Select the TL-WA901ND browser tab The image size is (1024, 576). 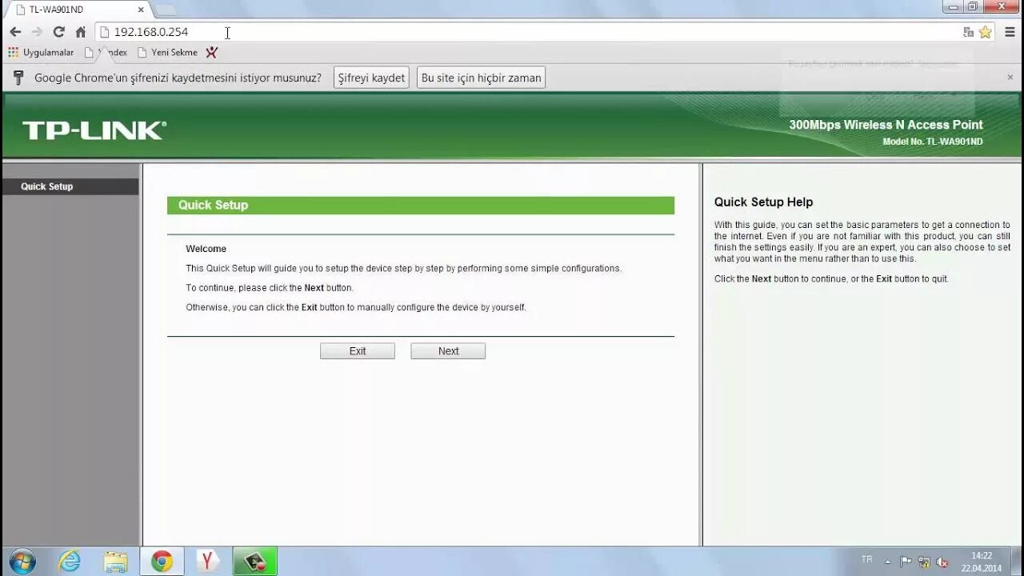(78, 10)
